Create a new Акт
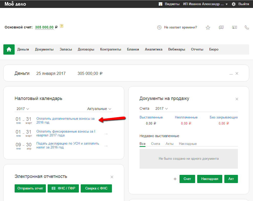The height and width of the screenshot is (201, 253). point(231,179)
